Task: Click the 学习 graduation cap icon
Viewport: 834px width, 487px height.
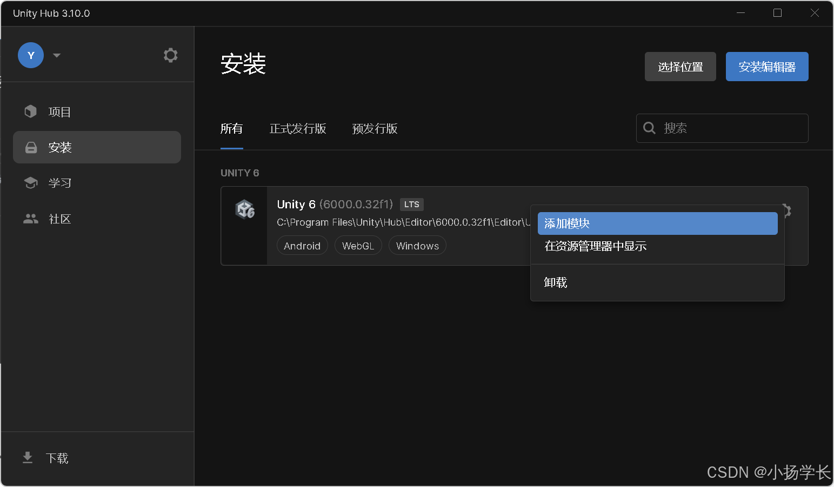Action: pos(31,183)
